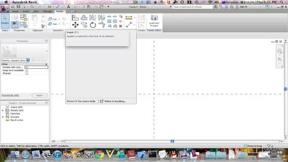Select Families in Project Browser

point(15,113)
